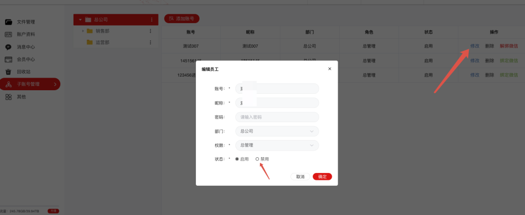Click the 操作 column header

pos(494,33)
